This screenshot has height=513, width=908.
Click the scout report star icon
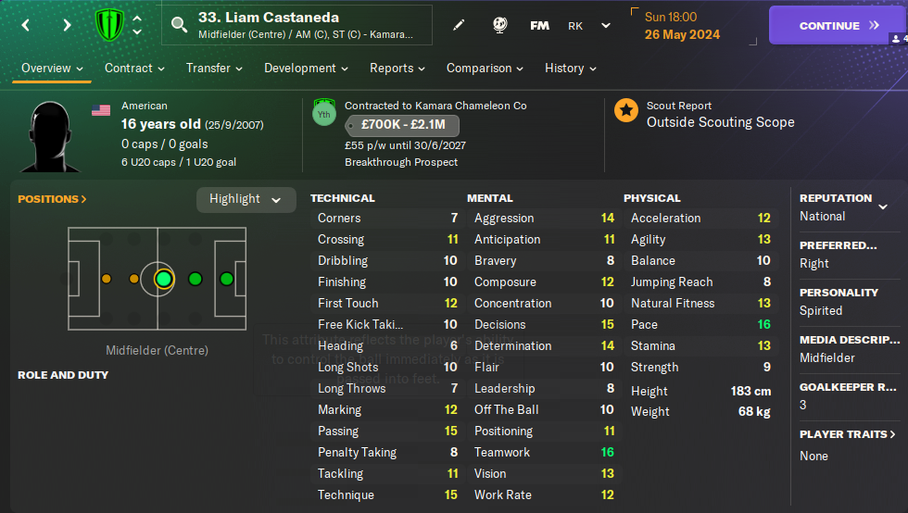pyautogui.click(x=626, y=111)
